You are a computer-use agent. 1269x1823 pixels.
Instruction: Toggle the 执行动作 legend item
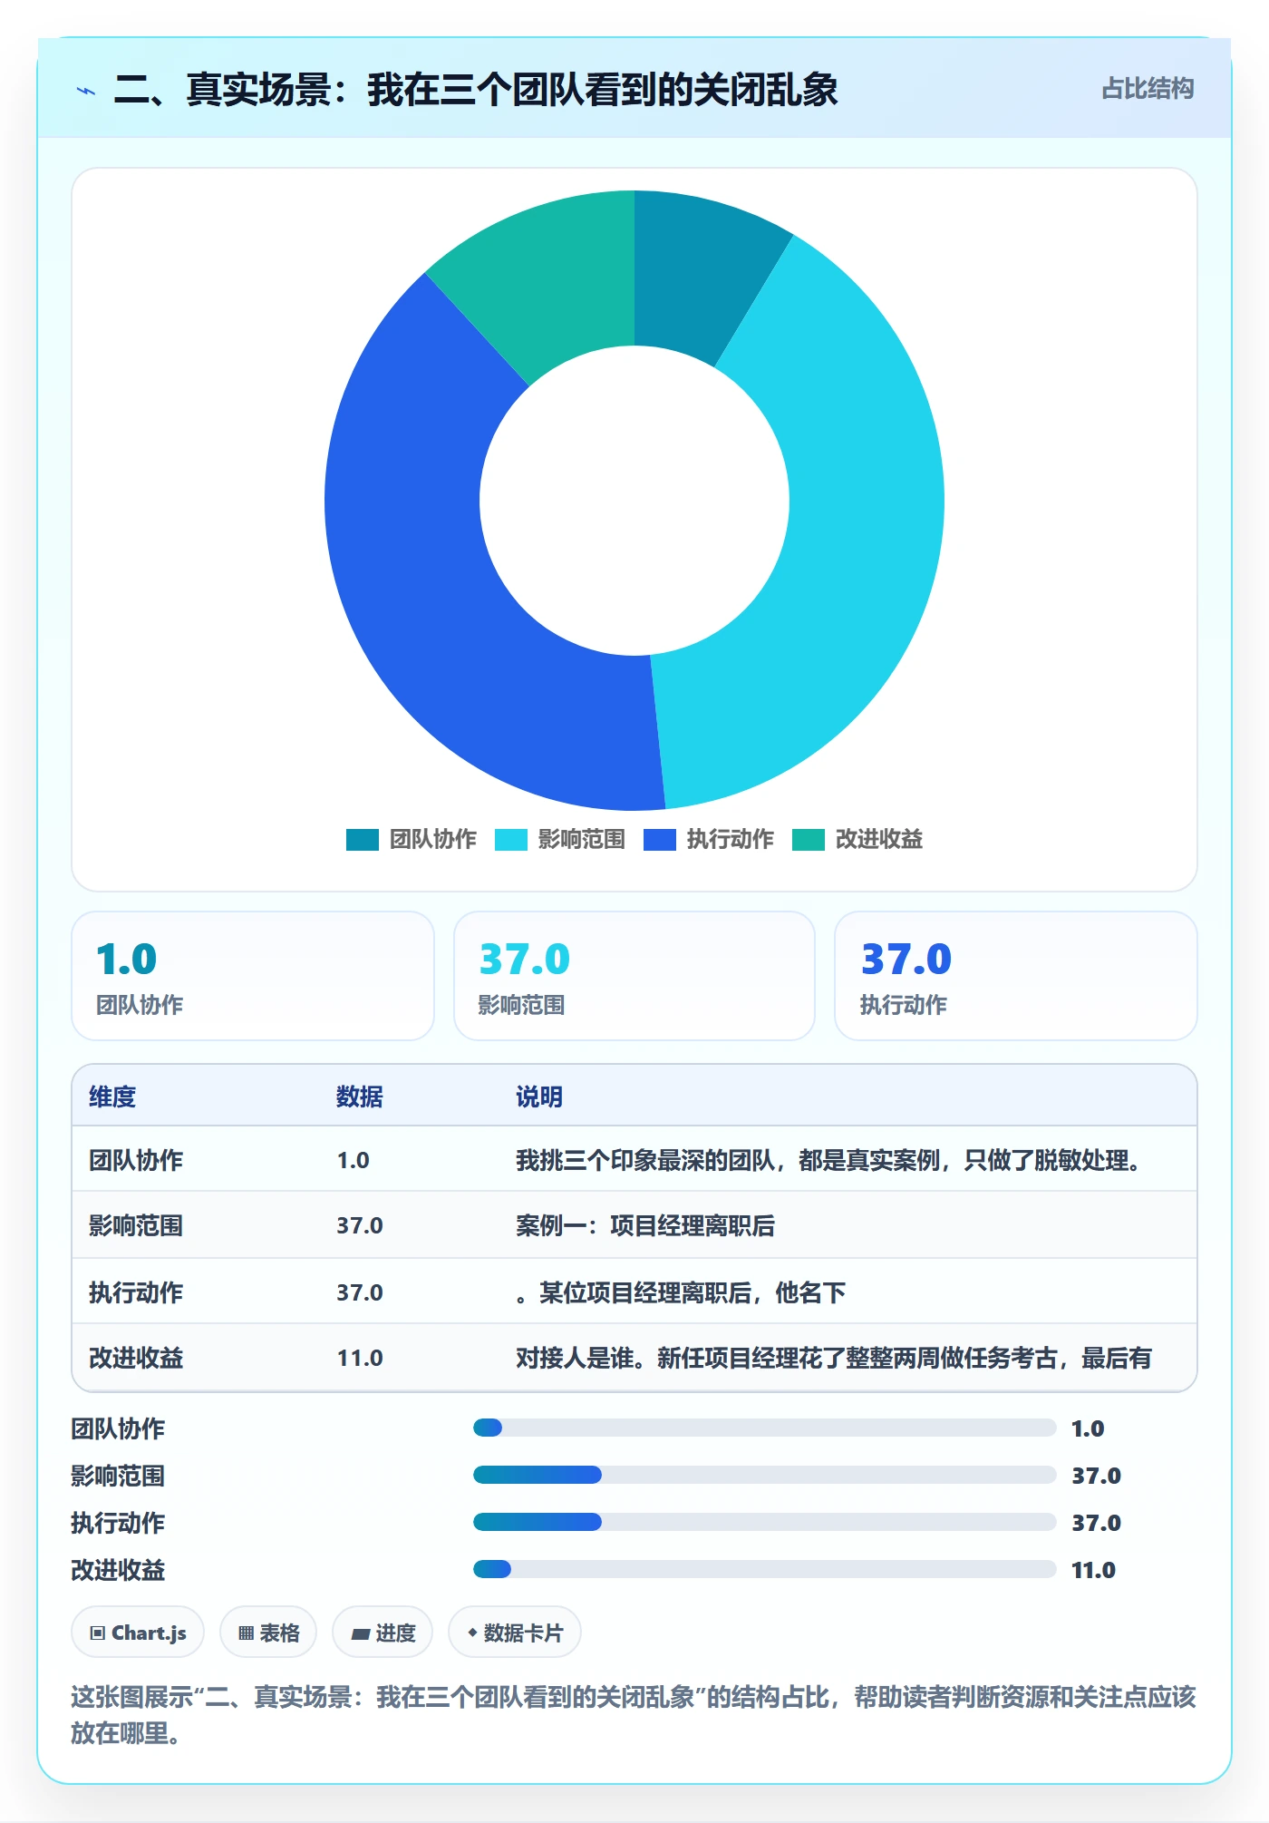(709, 840)
